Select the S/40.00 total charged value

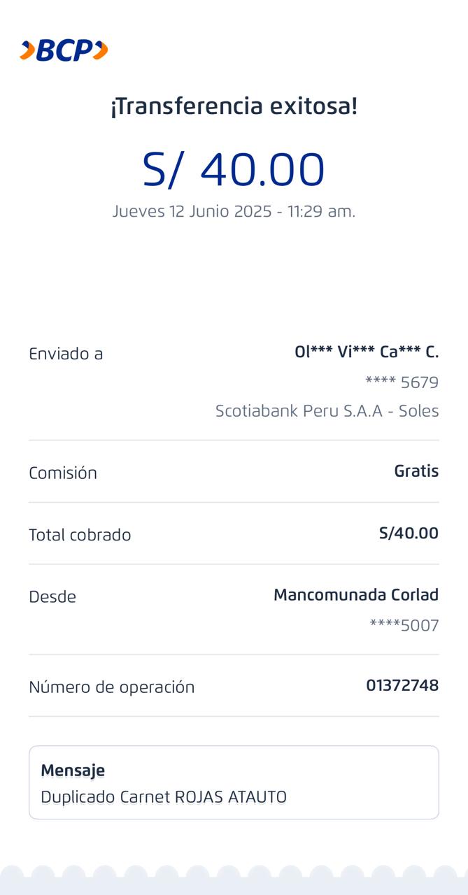409,534
